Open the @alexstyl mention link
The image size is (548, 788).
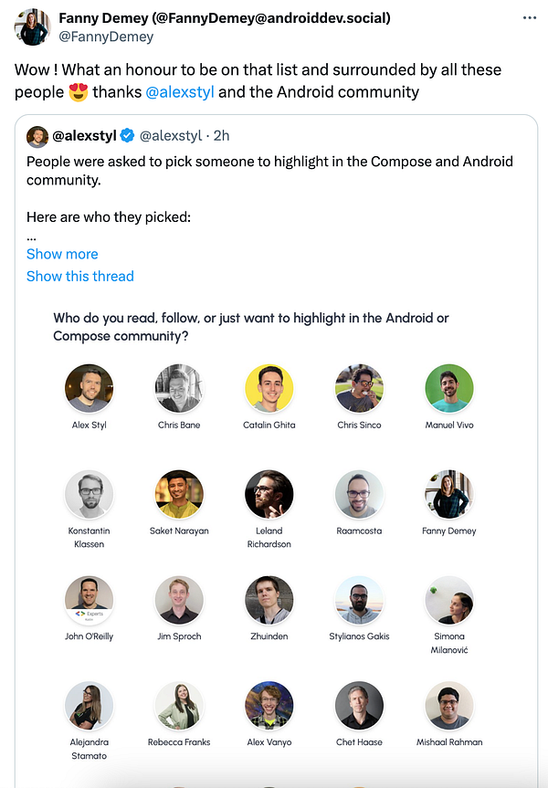point(180,91)
